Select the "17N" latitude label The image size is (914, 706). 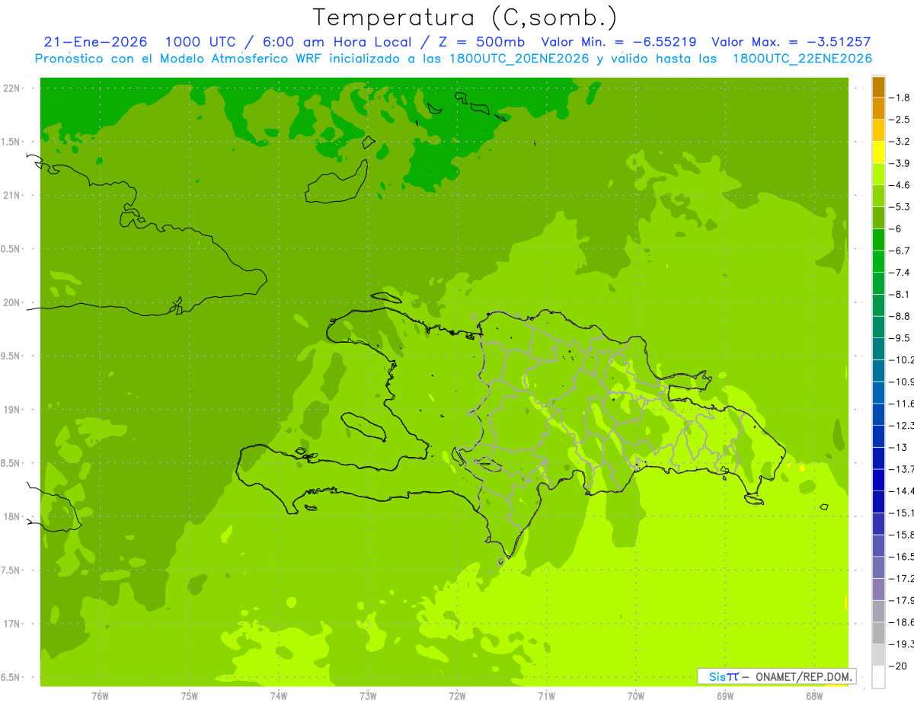point(11,625)
